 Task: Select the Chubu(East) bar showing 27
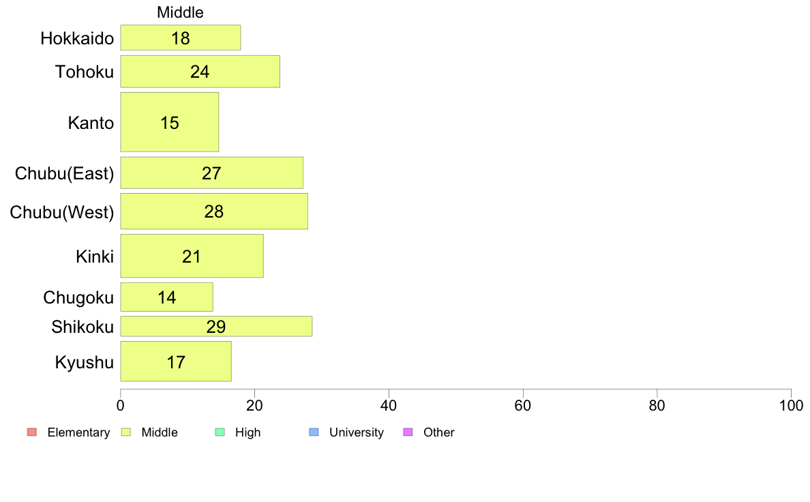(x=212, y=173)
